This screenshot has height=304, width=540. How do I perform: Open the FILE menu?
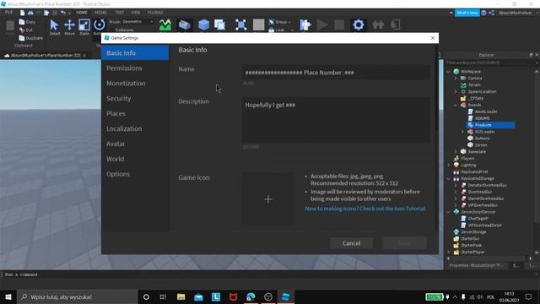click(8, 12)
